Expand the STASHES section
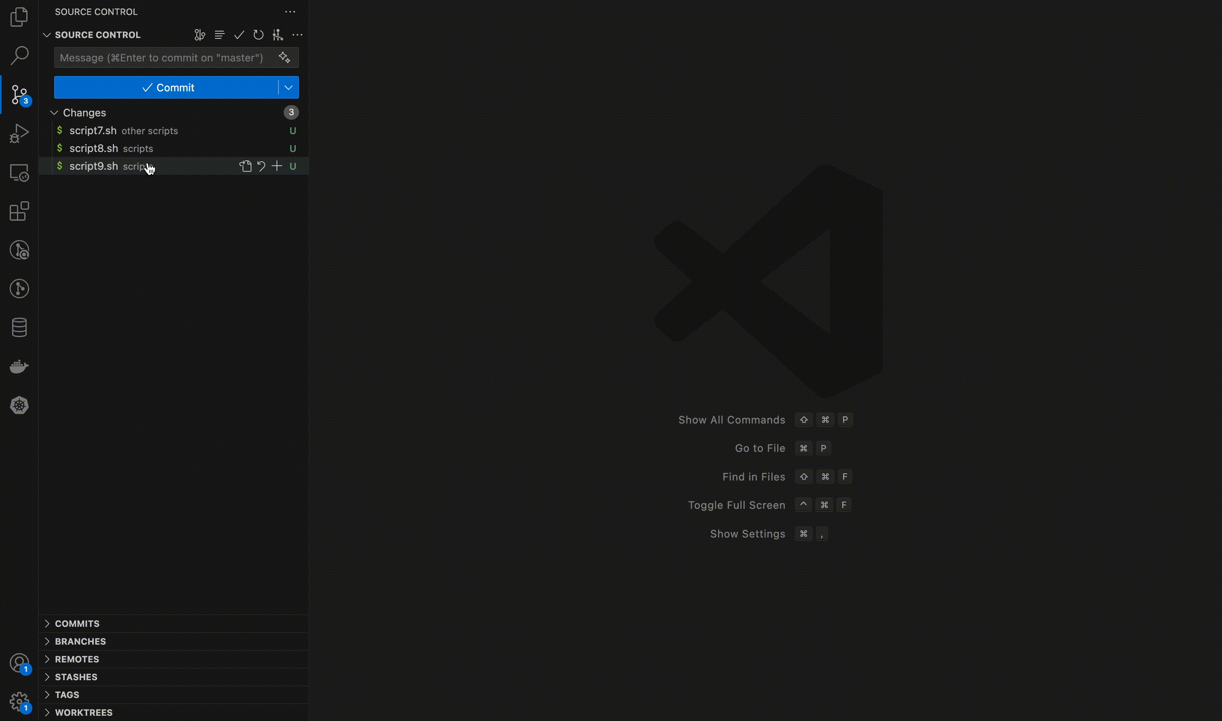The width and height of the screenshot is (1222, 721). pos(76,677)
